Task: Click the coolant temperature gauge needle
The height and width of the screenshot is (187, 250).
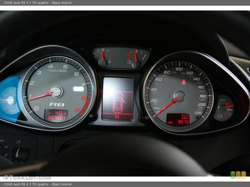Action: tap(103, 55)
